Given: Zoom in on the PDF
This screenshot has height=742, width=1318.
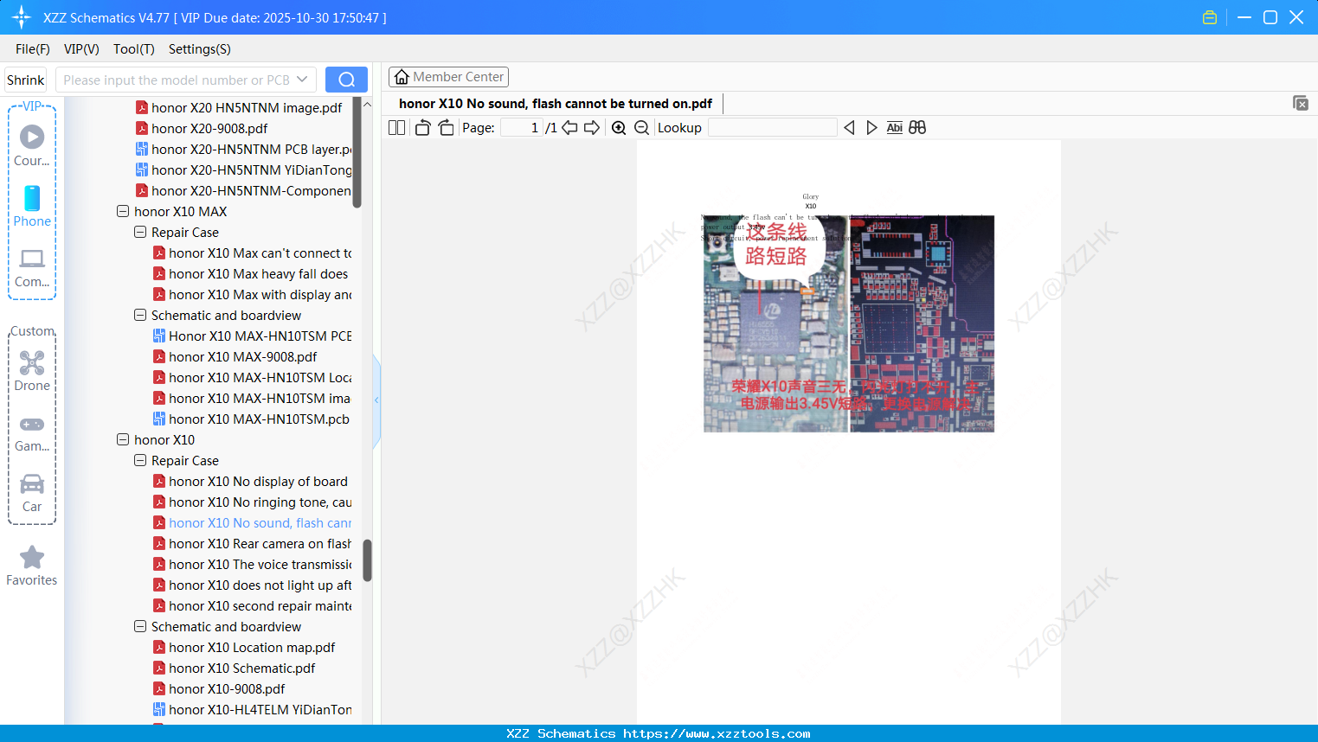Looking at the screenshot, I should [619, 128].
